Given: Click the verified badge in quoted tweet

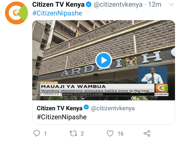Looking at the screenshot, I should [x=86, y=107].
